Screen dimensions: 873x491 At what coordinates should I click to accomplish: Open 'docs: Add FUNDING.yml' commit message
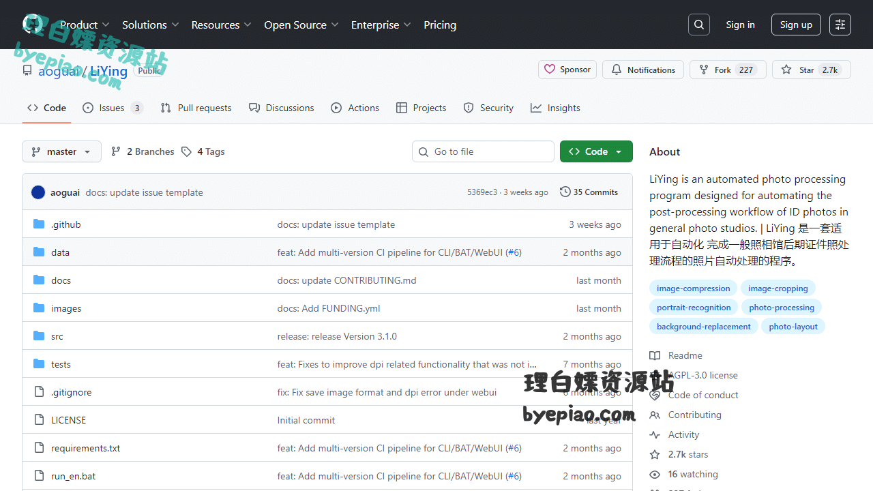coord(329,308)
